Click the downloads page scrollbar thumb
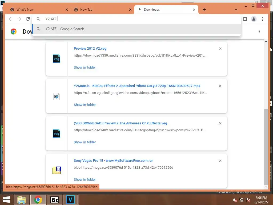The height and width of the screenshot is (205, 273). click(x=266, y=147)
